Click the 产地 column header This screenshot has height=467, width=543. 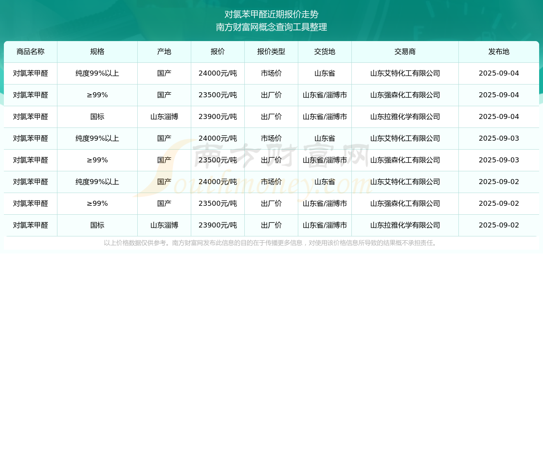tap(164, 52)
